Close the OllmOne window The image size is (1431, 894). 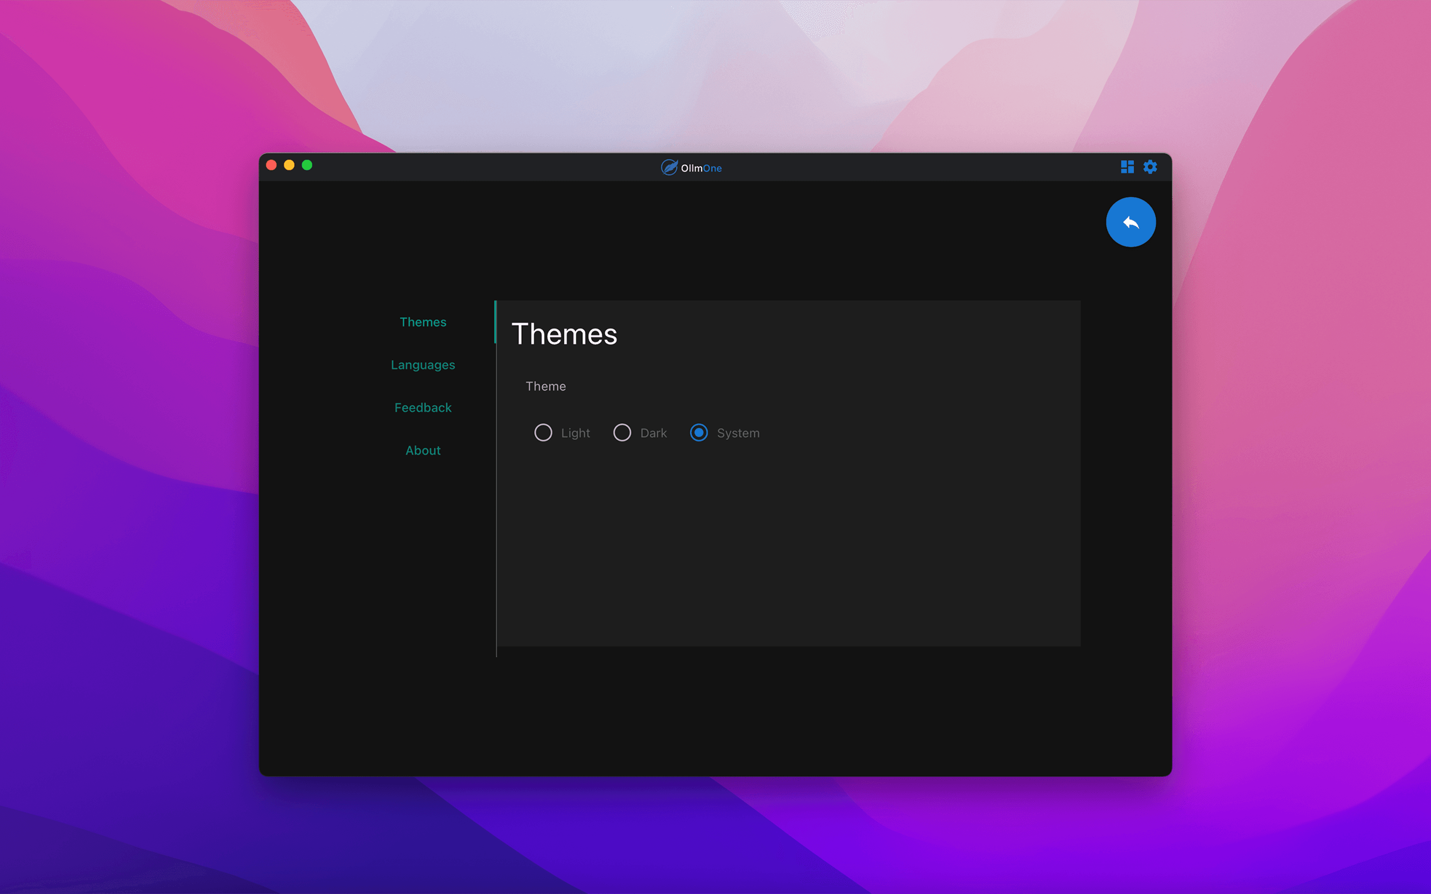click(271, 165)
